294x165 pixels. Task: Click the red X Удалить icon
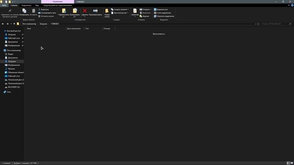pyautogui.click(x=85, y=11)
